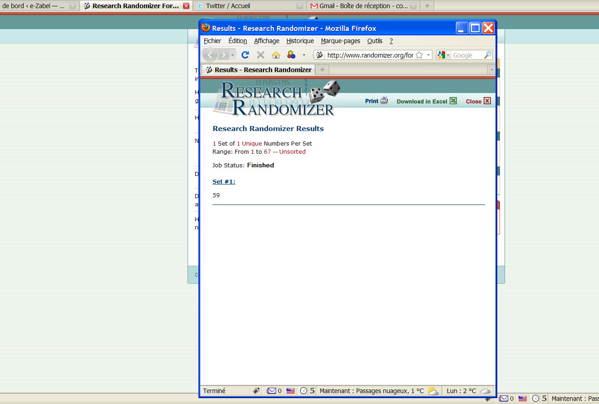Screen dimensions: 599x404
Task: Open the address bar history dropdown
Action: 428,55
